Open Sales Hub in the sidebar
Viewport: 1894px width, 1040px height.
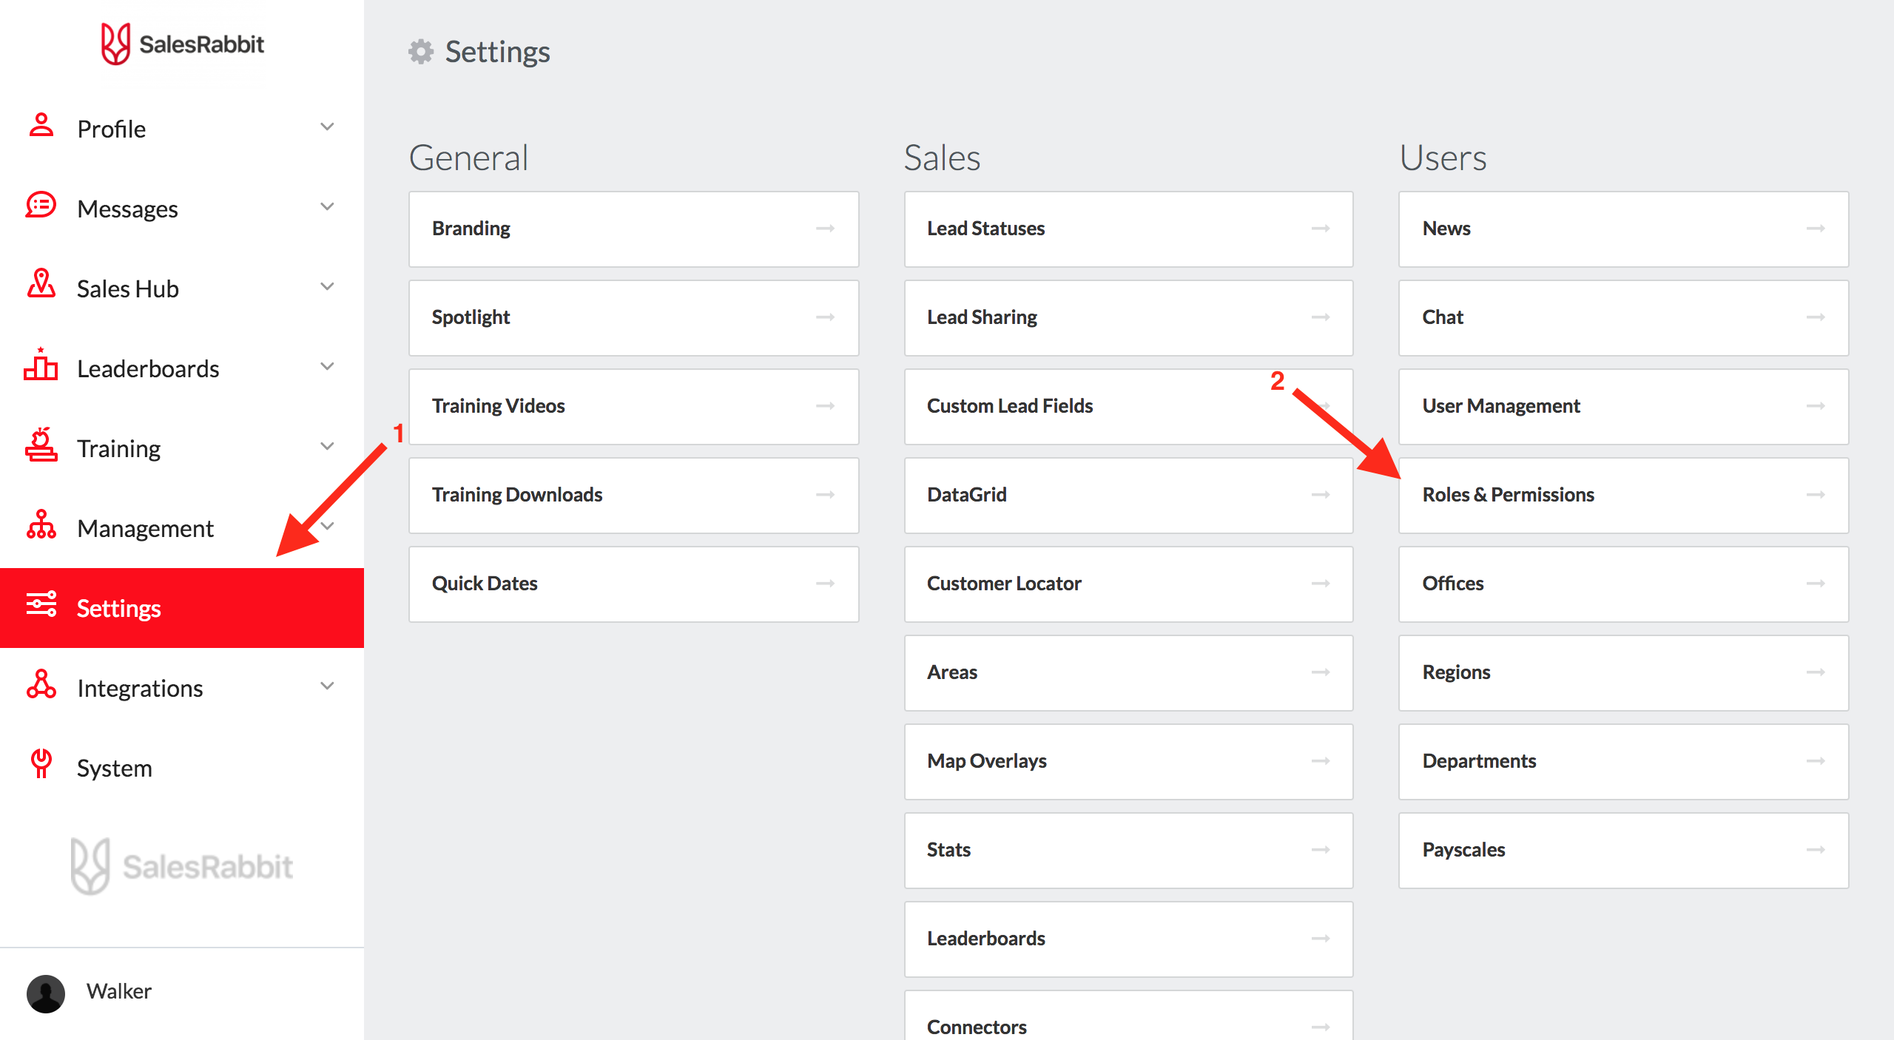[182, 288]
